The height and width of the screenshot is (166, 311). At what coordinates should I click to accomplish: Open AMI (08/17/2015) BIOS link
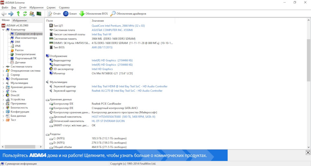(x=102, y=47)
